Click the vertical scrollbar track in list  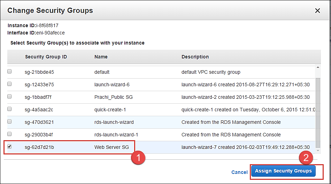tap(318, 111)
